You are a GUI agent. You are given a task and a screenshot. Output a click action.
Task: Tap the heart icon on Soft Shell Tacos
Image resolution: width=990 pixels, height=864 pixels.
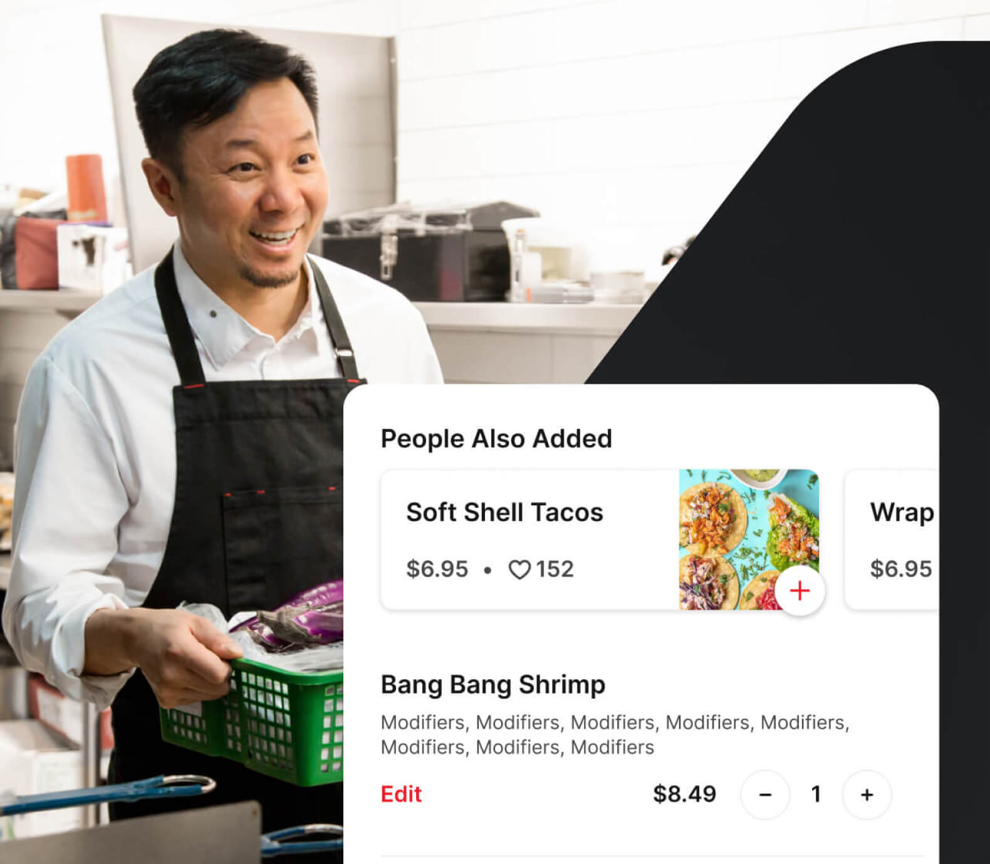coord(519,570)
